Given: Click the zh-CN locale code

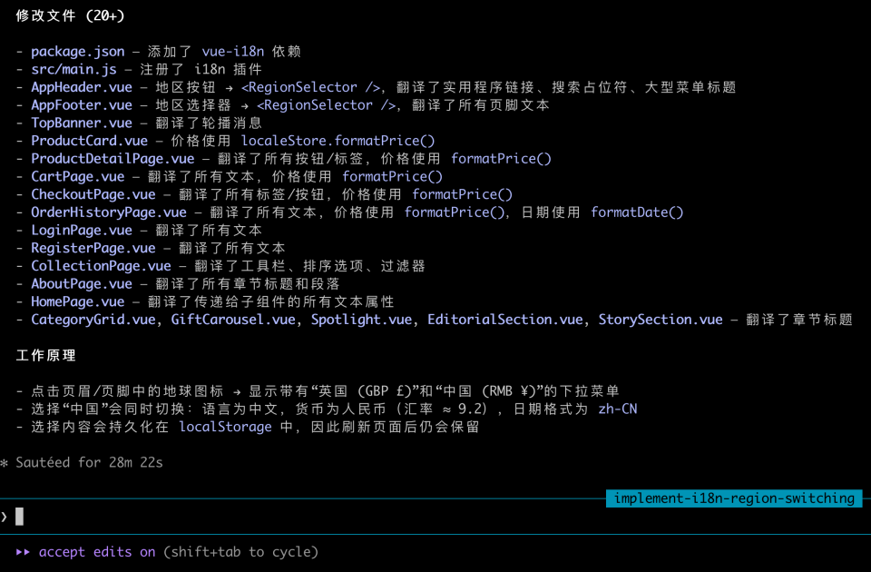Looking at the screenshot, I should [x=618, y=409].
